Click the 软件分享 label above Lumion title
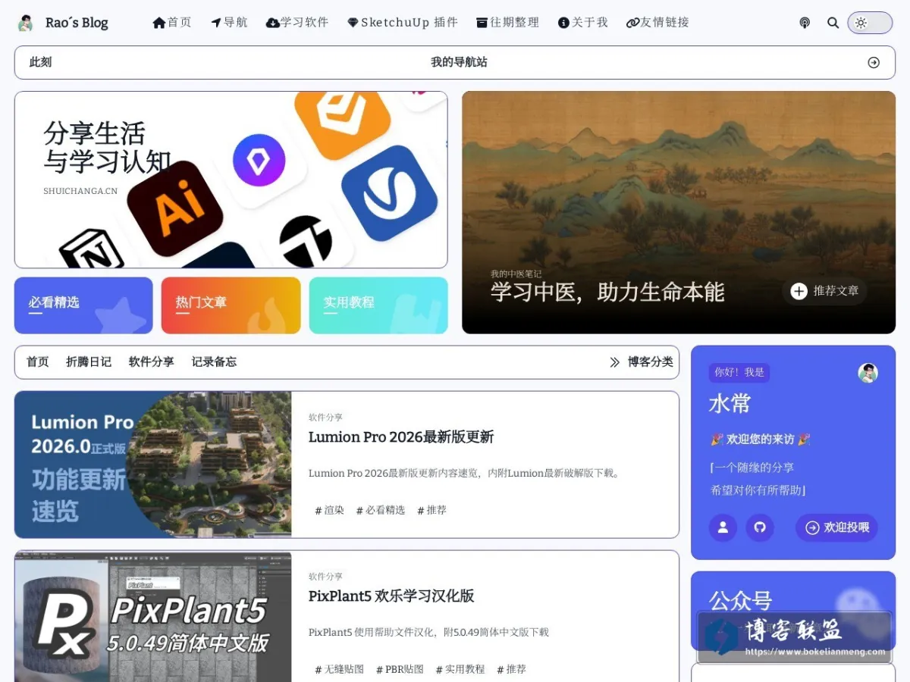The width and height of the screenshot is (910, 682). (x=325, y=418)
